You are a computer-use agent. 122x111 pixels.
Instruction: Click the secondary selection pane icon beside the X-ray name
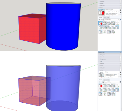tap(121, 77)
